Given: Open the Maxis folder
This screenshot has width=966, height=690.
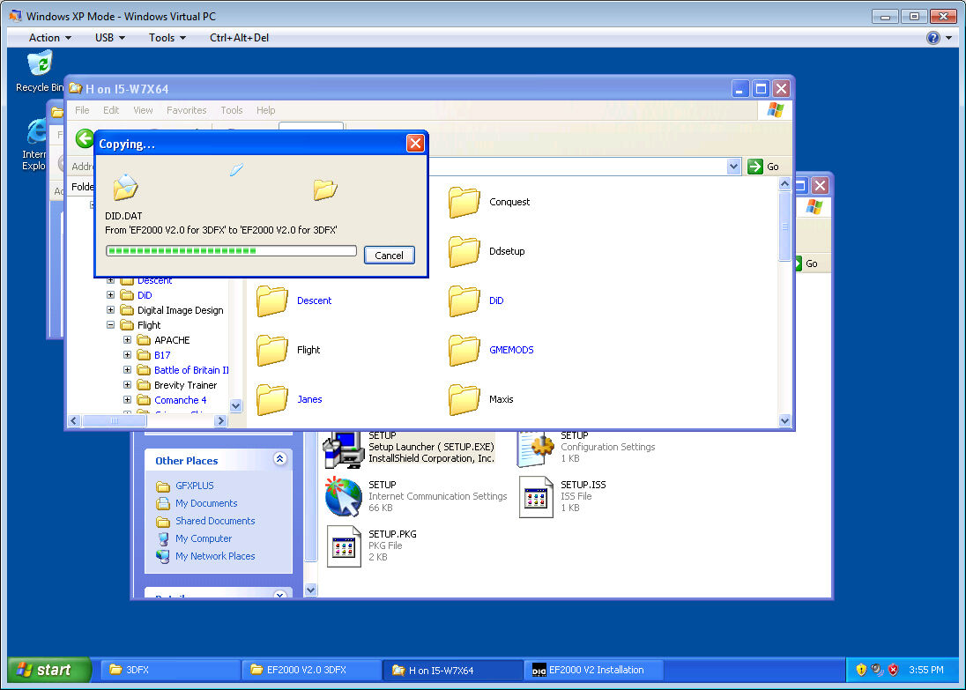Looking at the screenshot, I should point(480,399).
